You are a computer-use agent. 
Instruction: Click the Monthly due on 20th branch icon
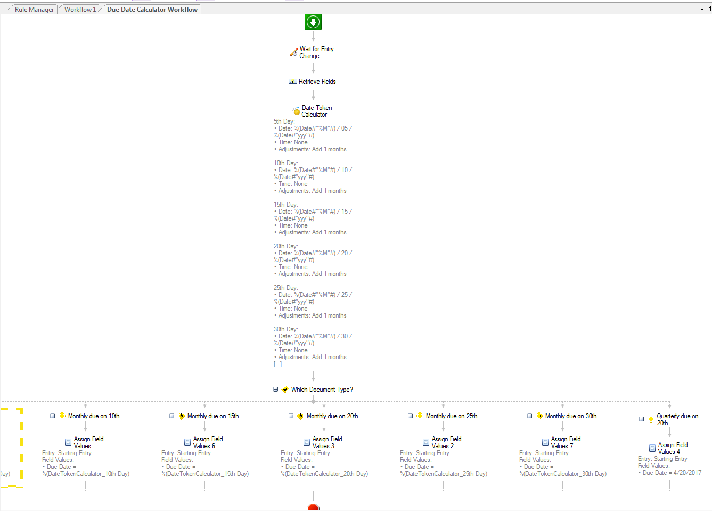(300, 416)
